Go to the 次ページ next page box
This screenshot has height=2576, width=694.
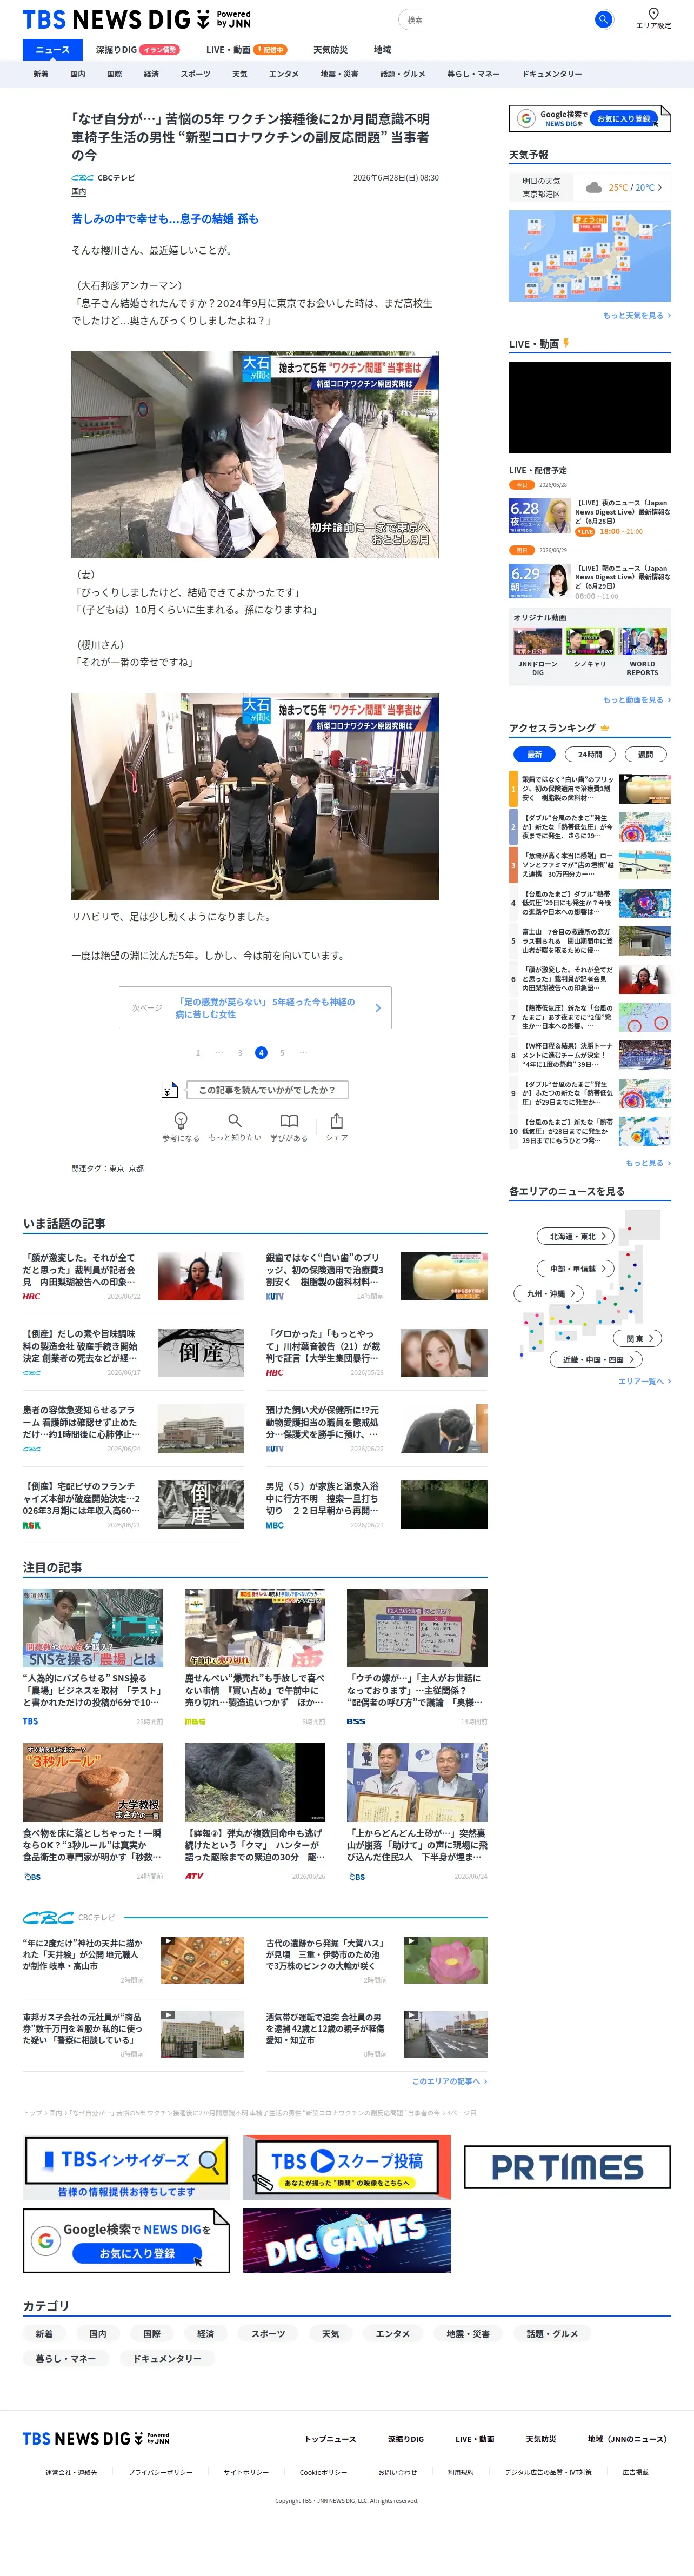click(x=255, y=1008)
